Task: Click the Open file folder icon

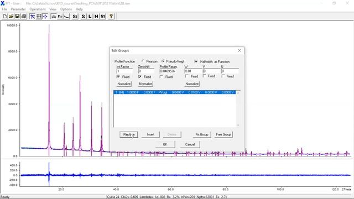Action: coord(11,16)
